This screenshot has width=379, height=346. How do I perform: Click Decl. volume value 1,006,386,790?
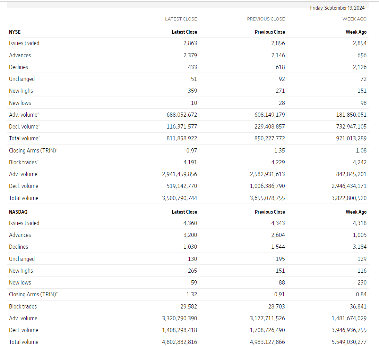267,186
